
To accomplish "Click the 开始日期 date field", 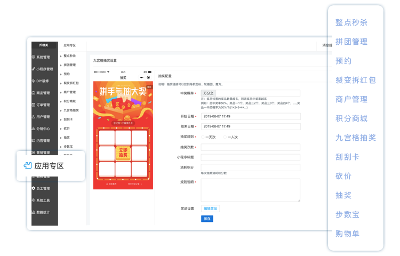I will coord(251,116).
